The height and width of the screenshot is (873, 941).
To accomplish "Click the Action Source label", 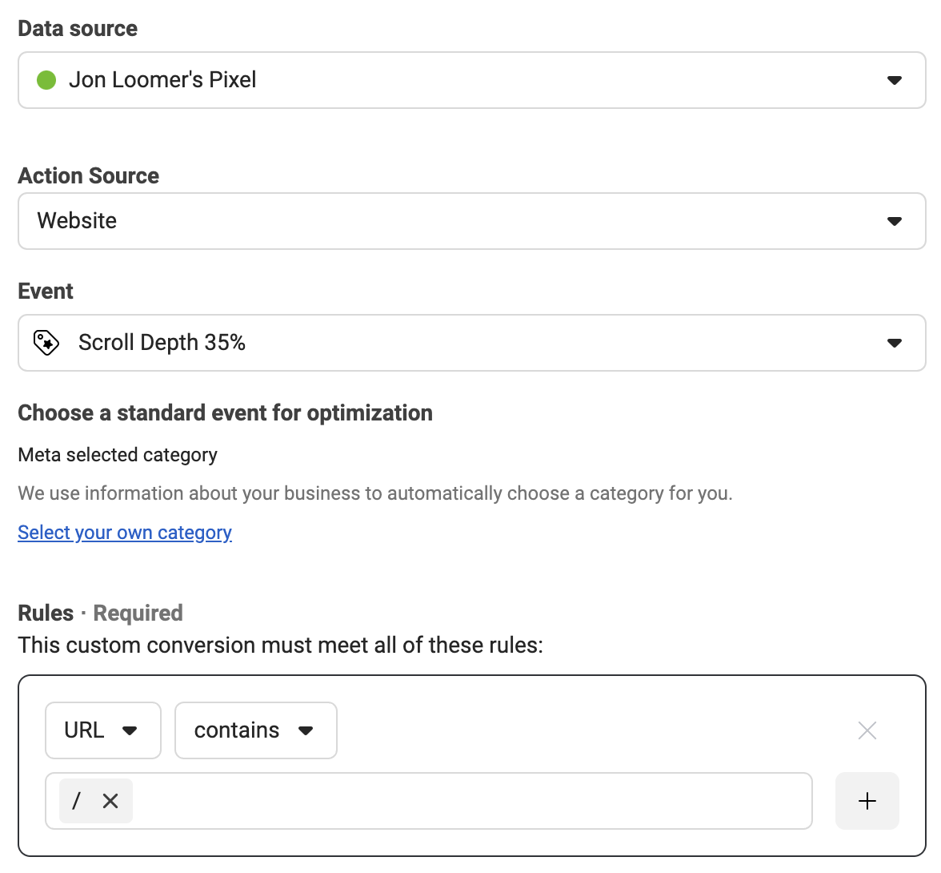I will click(x=88, y=176).
